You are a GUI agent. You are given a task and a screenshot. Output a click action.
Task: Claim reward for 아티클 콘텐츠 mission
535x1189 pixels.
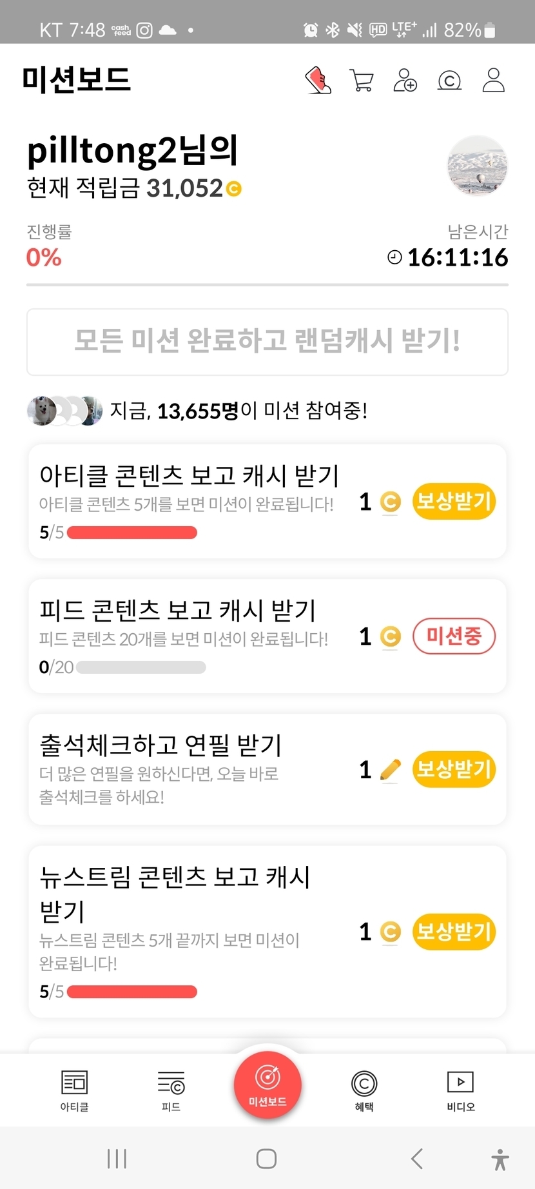pyautogui.click(x=454, y=501)
